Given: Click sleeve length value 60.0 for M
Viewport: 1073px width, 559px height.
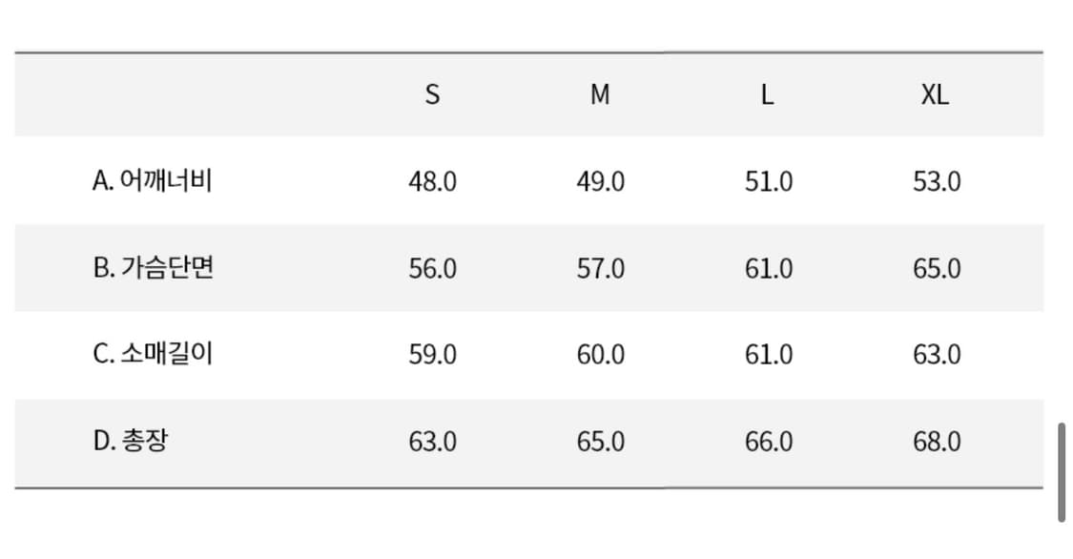Looking at the screenshot, I should tap(600, 355).
